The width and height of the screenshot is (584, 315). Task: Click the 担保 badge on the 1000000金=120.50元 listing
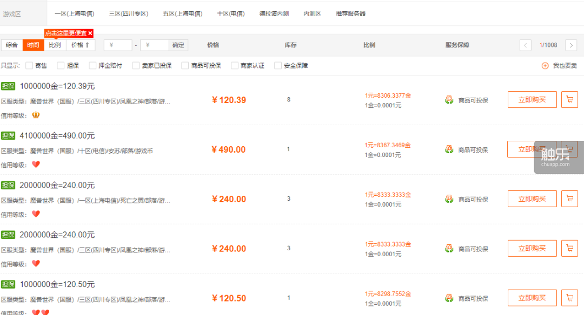coord(8,284)
